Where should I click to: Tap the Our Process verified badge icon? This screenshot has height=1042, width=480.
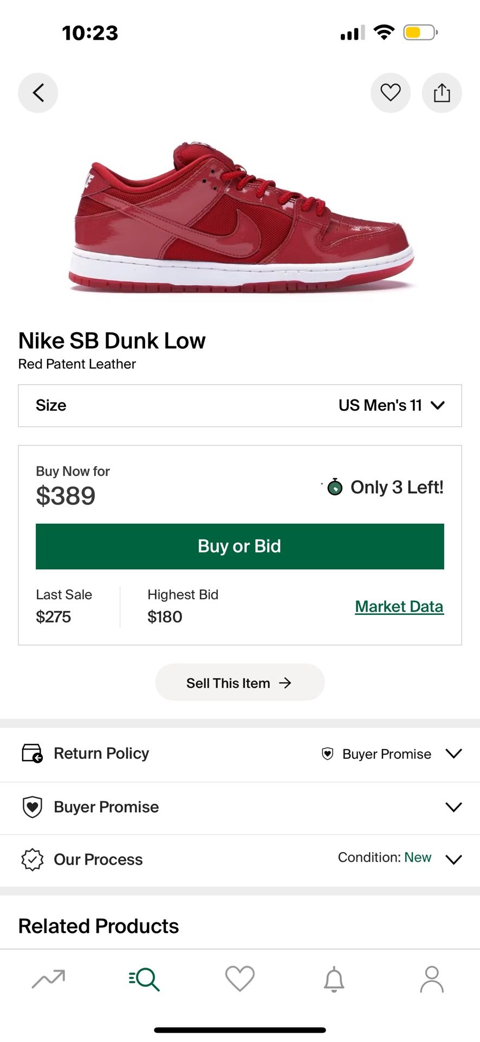coord(33,860)
